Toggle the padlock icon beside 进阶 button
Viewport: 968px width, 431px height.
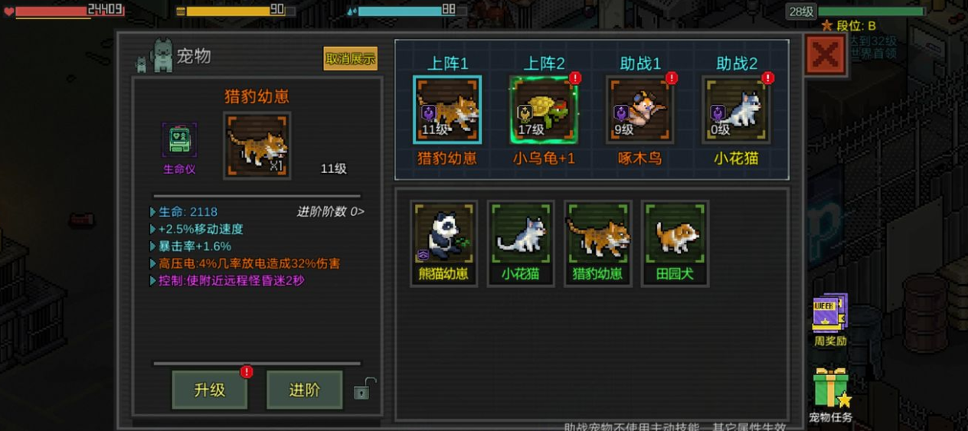click(x=364, y=389)
